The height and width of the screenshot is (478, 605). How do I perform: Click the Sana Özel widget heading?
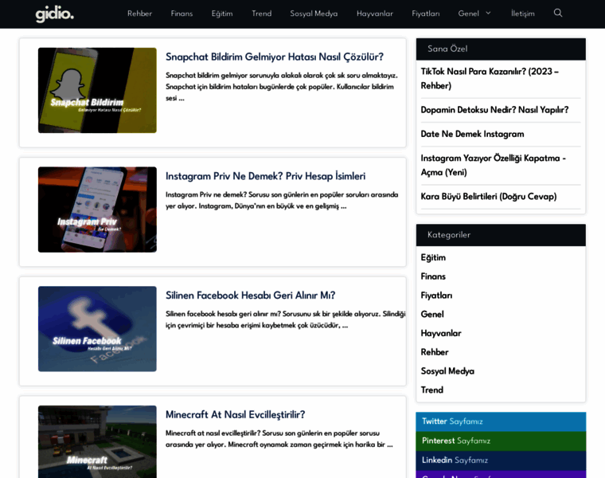tap(447, 49)
